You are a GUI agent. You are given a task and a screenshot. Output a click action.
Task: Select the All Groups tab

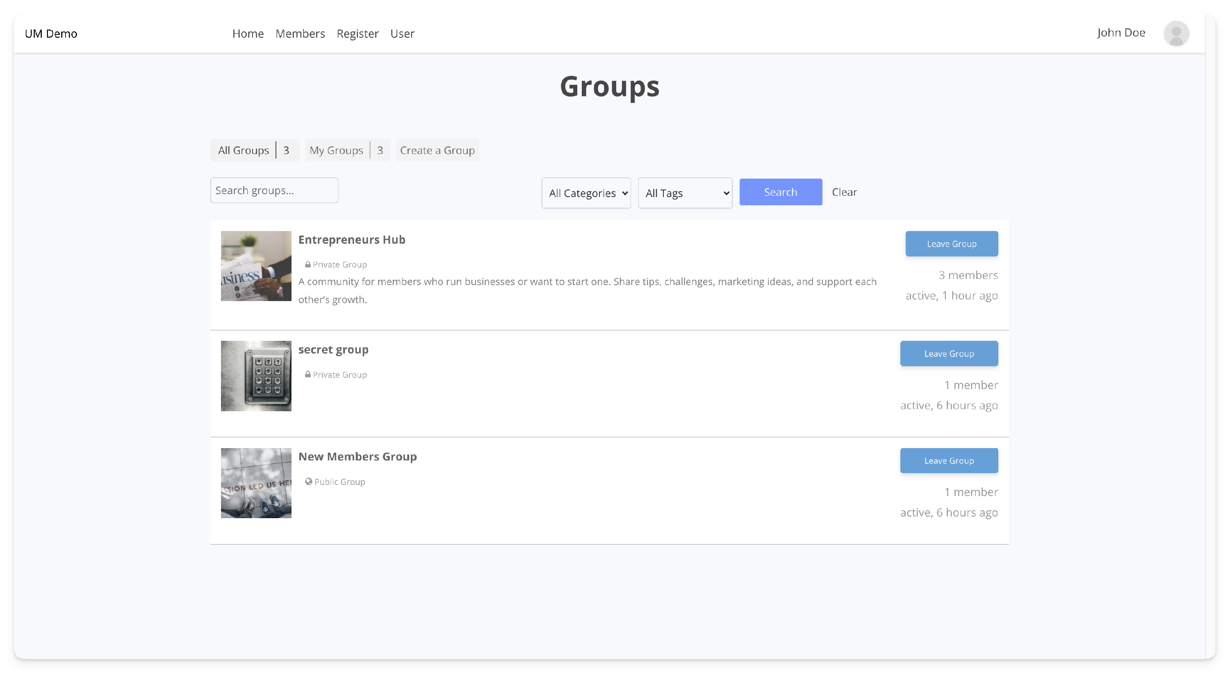(244, 150)
